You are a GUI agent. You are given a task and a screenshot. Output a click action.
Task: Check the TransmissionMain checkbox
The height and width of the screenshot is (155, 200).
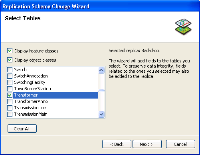point(10,114)
